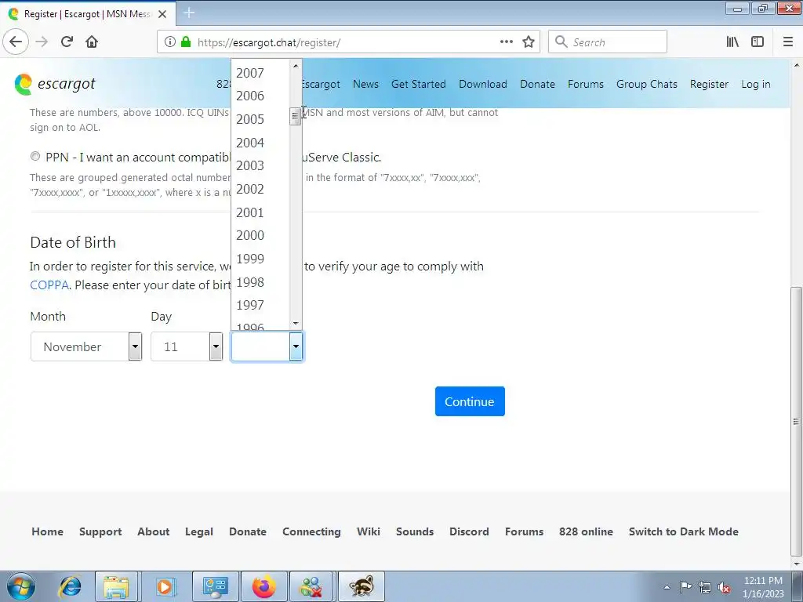
Task: Open the top Donate menu item
Action: pyautogui.click(x=537, y=84)
